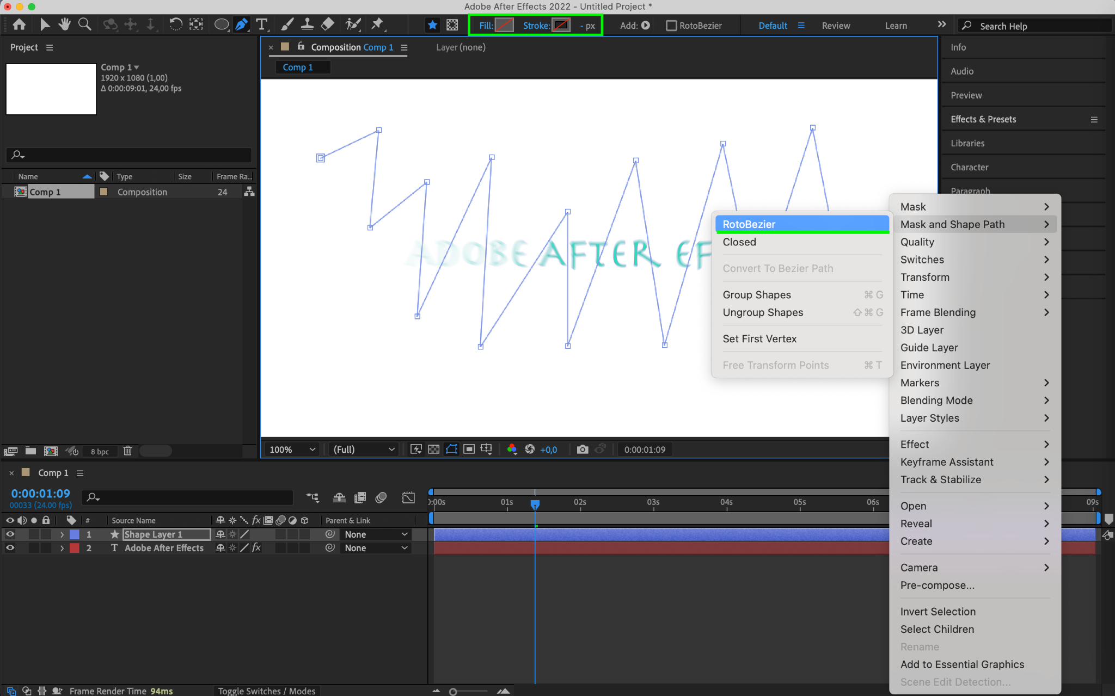Toggle mask and shape path visibility
Screen dimensions: 1115x696
pos(451,449)
